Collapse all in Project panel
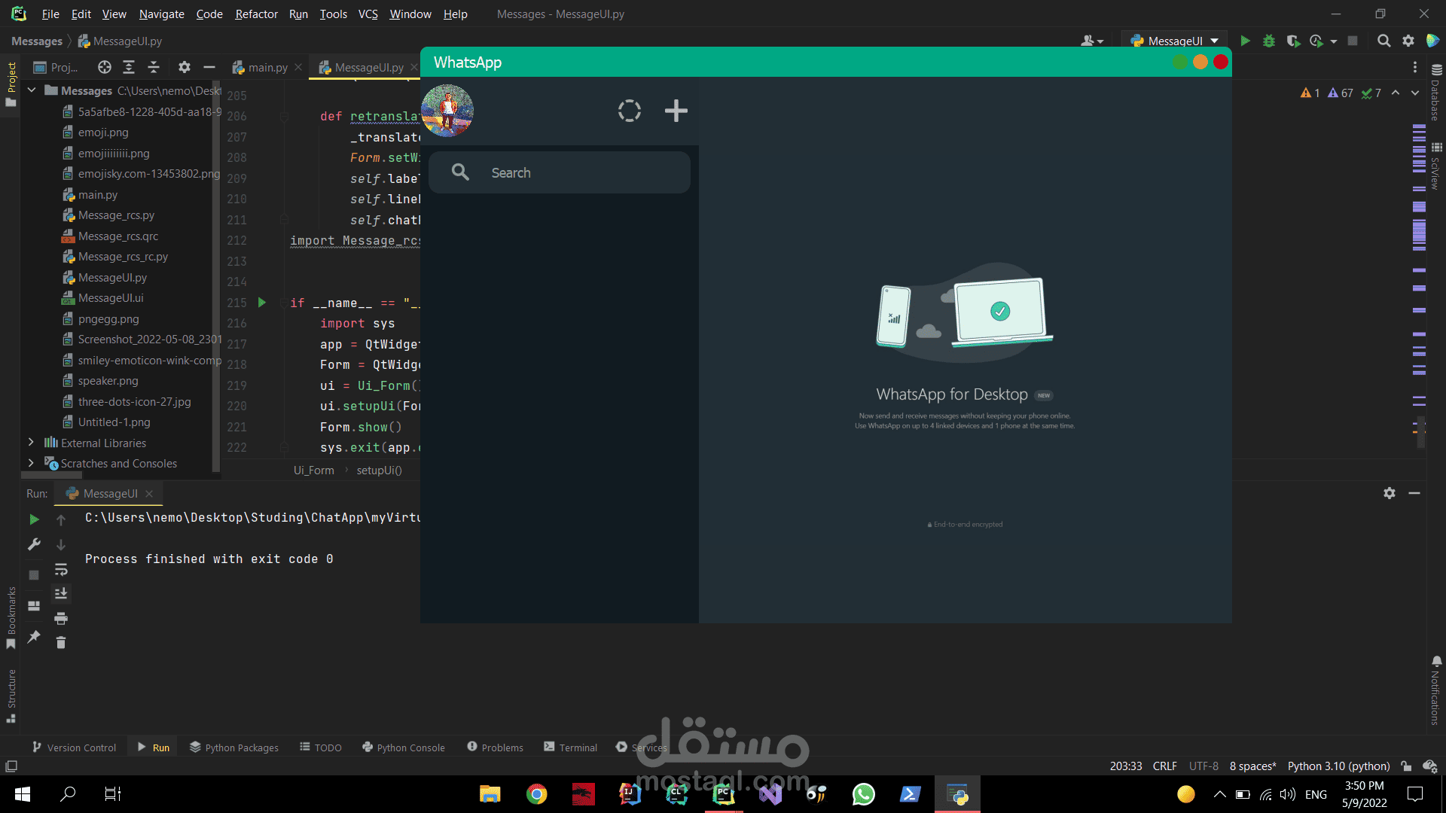 tap(154, 67)
